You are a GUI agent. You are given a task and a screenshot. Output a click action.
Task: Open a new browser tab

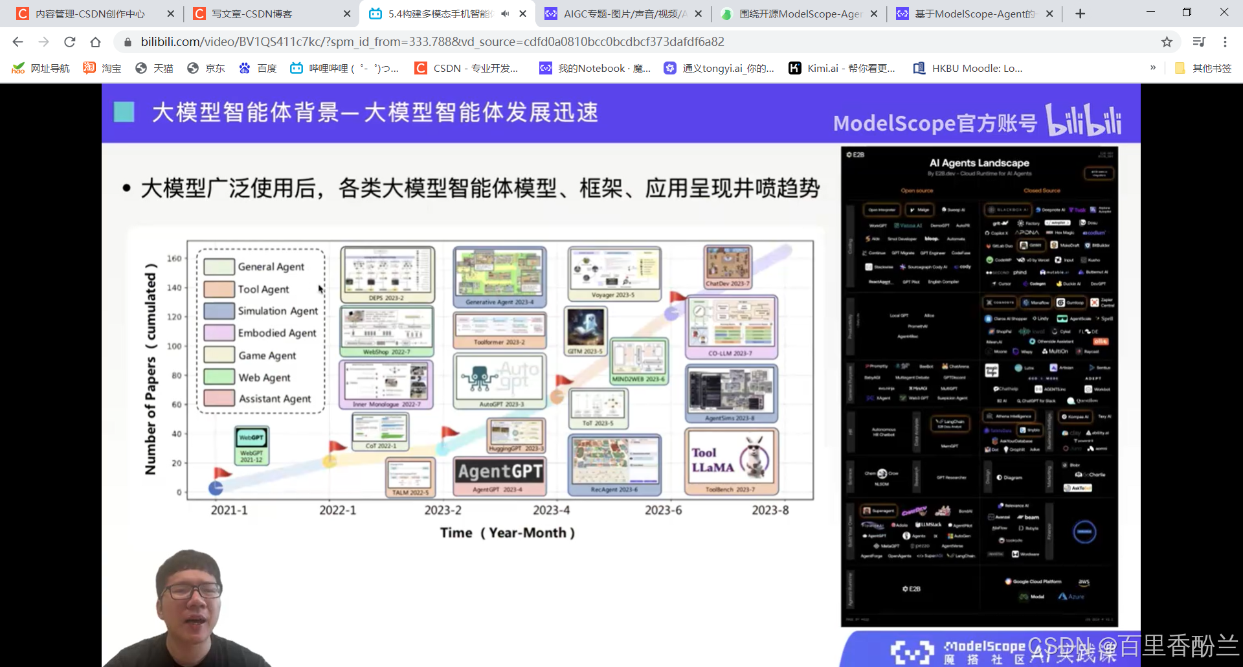1080,14
